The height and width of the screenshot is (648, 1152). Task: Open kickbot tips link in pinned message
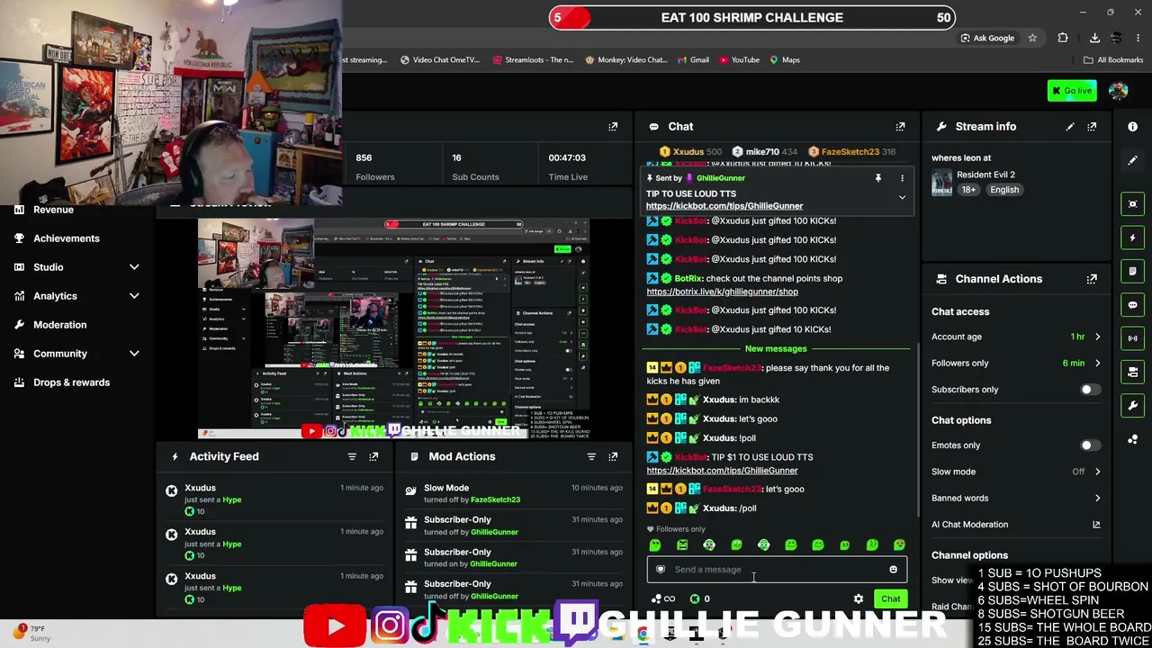point(724,206)
